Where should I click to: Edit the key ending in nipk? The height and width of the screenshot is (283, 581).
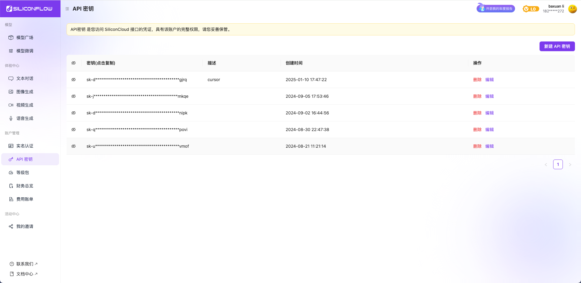coord(489,113)
